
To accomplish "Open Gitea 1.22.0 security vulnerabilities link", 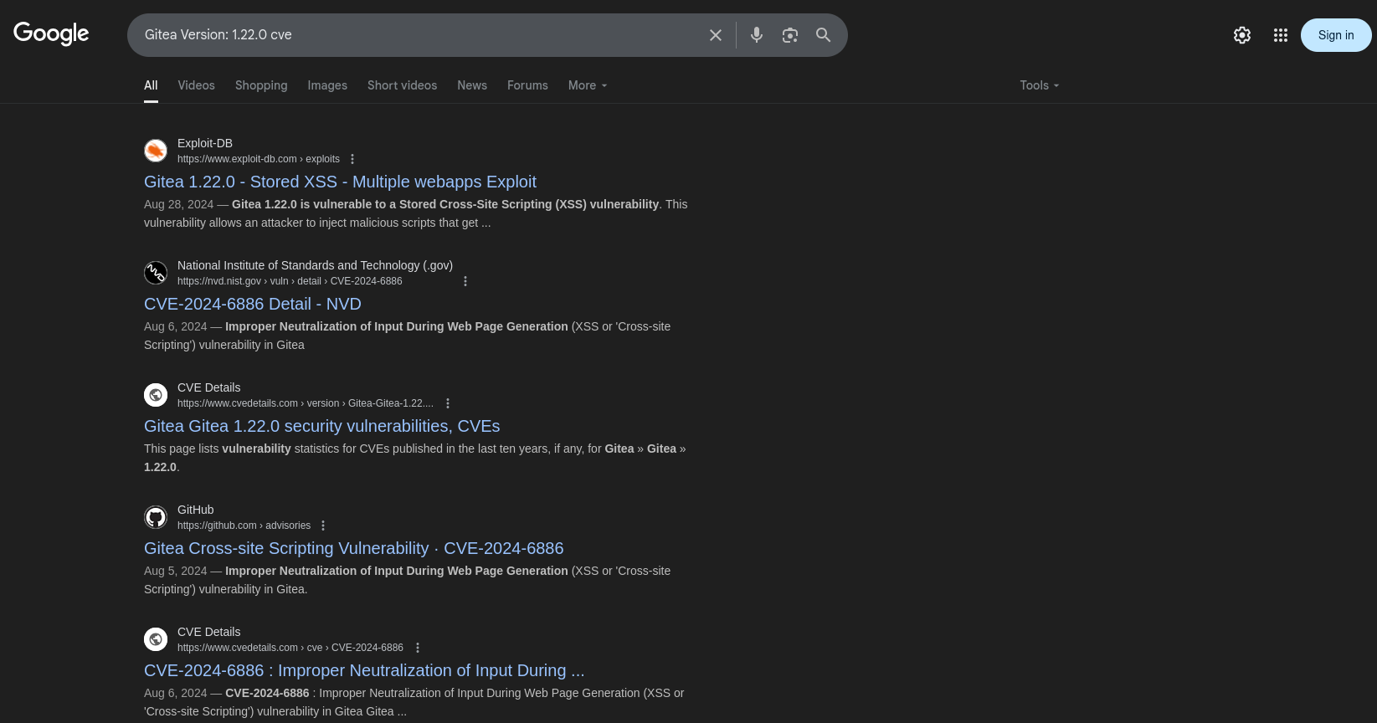I will click(x=321, y=426).
